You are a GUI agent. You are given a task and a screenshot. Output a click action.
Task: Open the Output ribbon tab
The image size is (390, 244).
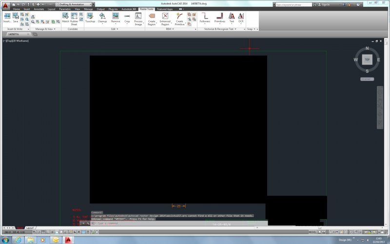100,9
